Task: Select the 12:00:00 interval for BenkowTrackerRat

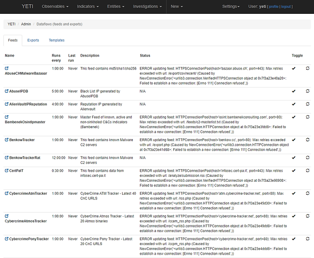Action: (59, 157)
